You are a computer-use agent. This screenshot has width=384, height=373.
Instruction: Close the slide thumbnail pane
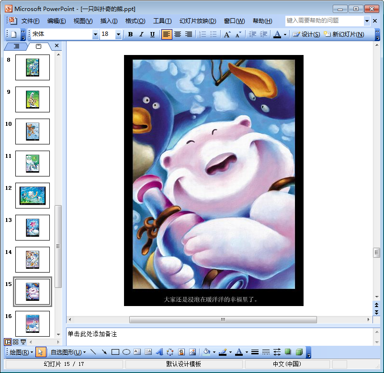click(x=56, y=45)
